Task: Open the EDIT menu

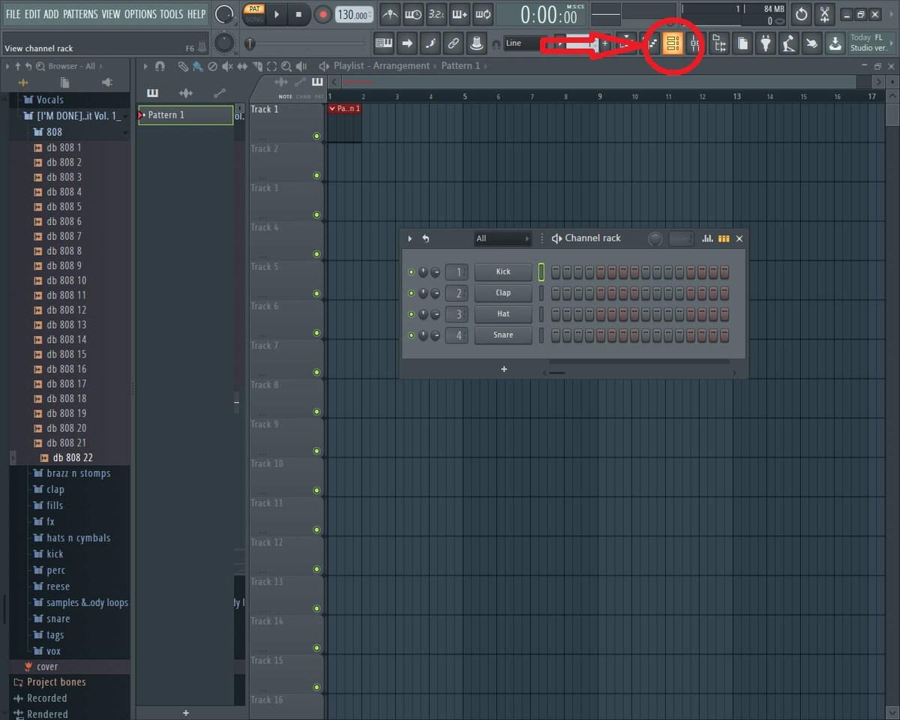Action: click(32, 14)
